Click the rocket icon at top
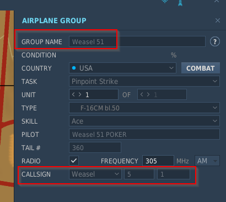Screen dimensions: 226x202 pos(180,3)
